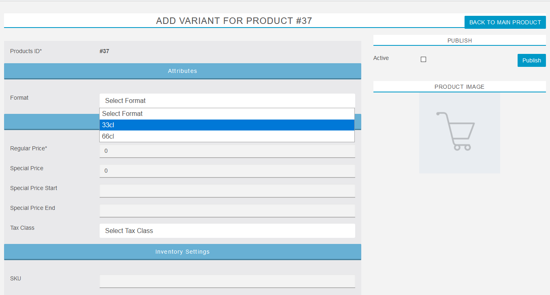Click the Special Price End field

tap(227, 211)
